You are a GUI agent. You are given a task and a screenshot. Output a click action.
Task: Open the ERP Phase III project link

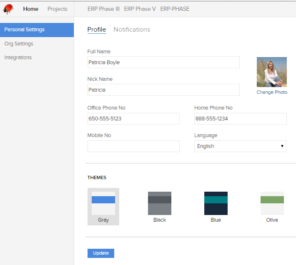(103, 9)
